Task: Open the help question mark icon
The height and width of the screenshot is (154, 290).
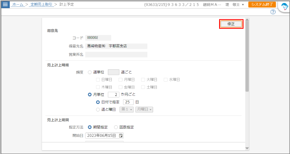Action: point(273,12)
